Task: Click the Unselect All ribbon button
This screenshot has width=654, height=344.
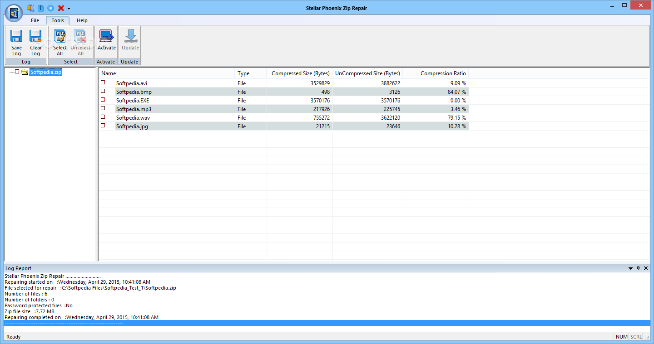Action: click(x=80, y=43)
